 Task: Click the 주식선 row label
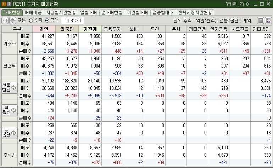pos(10,155)
